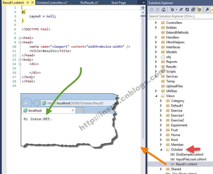The height and width of the screenshot is (174, 213).
Task: Click the browser Back button in embedded image
Action: pos(27,103)
